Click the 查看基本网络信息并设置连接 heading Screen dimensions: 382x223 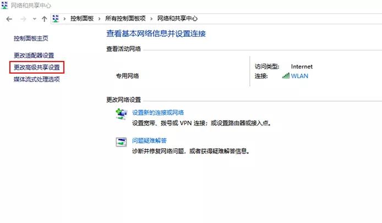[x=156, y=34]
